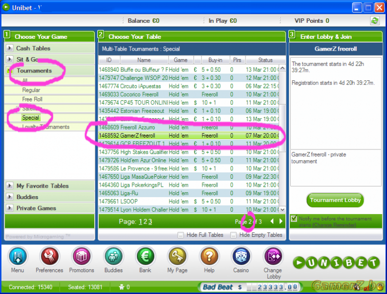Toggle Hide Empty Tables checkbox

[233, 235]
